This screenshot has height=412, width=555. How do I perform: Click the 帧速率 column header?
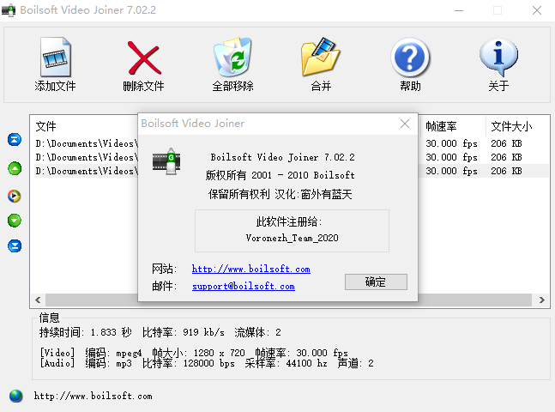[x=441, y=126]
